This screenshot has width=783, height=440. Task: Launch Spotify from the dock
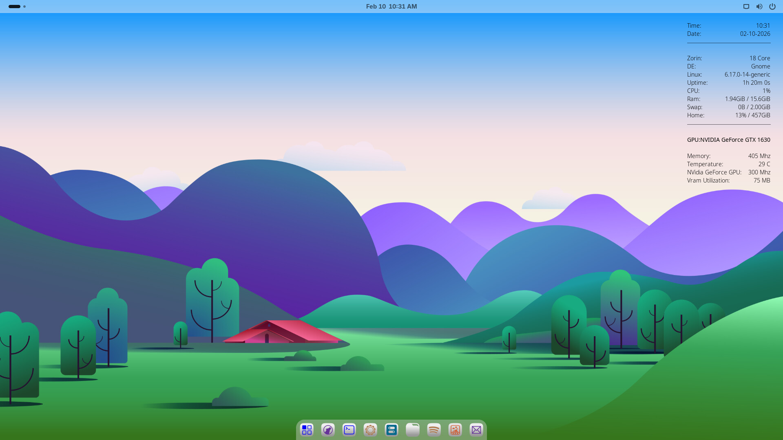pyautogui.click(x=434, y=430)
